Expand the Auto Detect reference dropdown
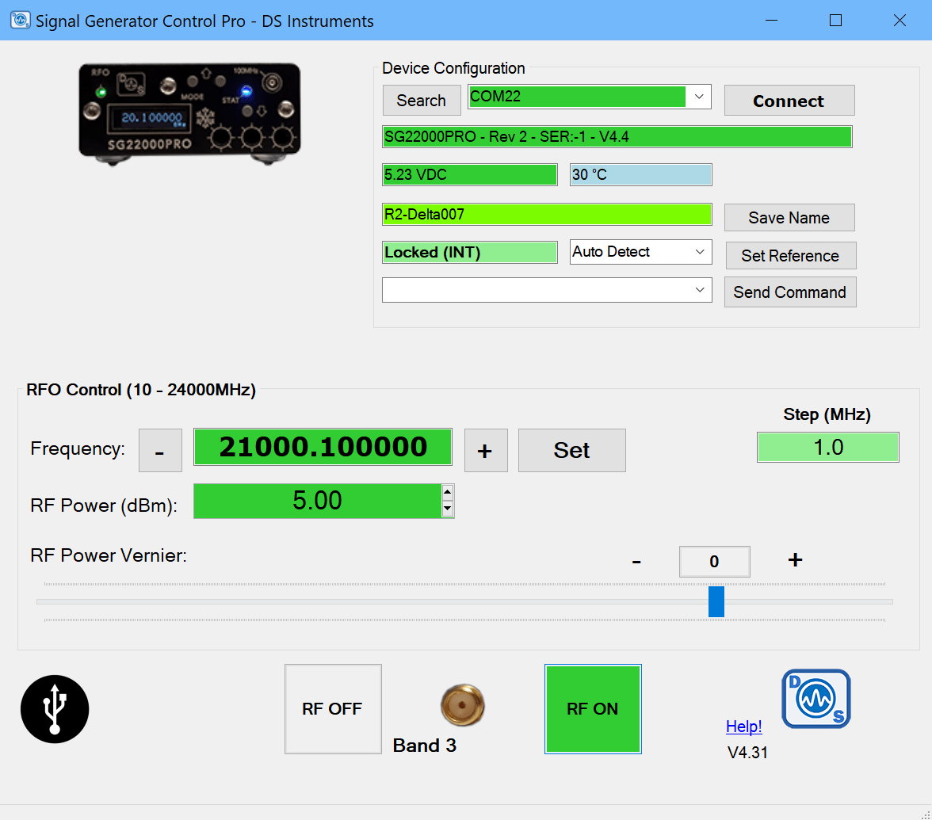This screenshot has width=932, height=820. (x=700, y=252)
